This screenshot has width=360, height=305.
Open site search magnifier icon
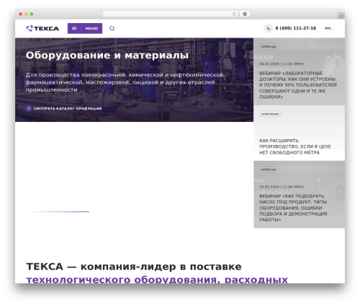(112, 28)
